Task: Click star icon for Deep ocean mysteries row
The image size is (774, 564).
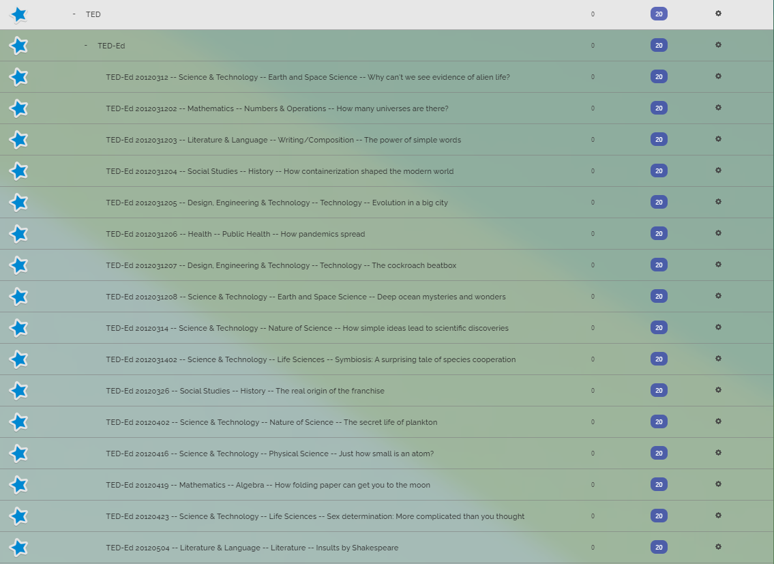Action: point(19,297)
